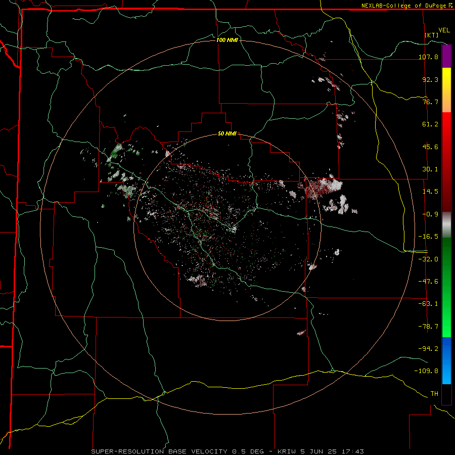The image size is (455, 455).
Task: Pick the gray near-zero segment of color bar
Action: (x=446, y=224)
